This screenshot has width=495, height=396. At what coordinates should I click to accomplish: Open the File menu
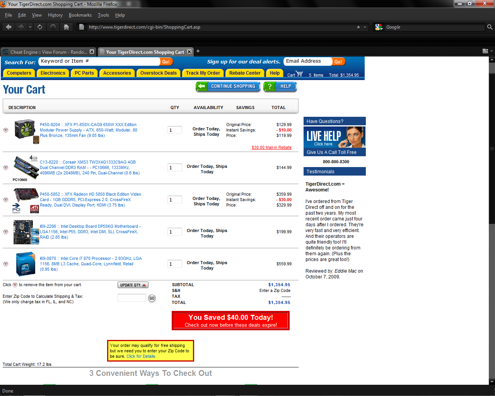(9, 15)
